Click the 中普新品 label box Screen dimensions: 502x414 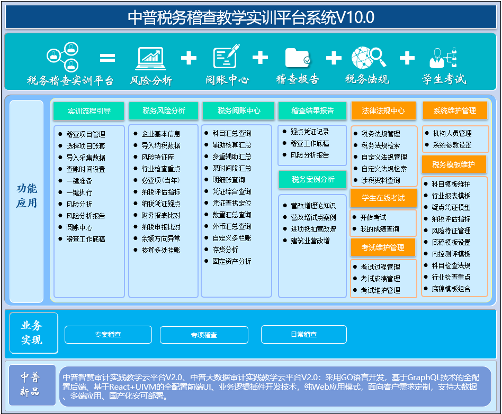coord(32,385)
